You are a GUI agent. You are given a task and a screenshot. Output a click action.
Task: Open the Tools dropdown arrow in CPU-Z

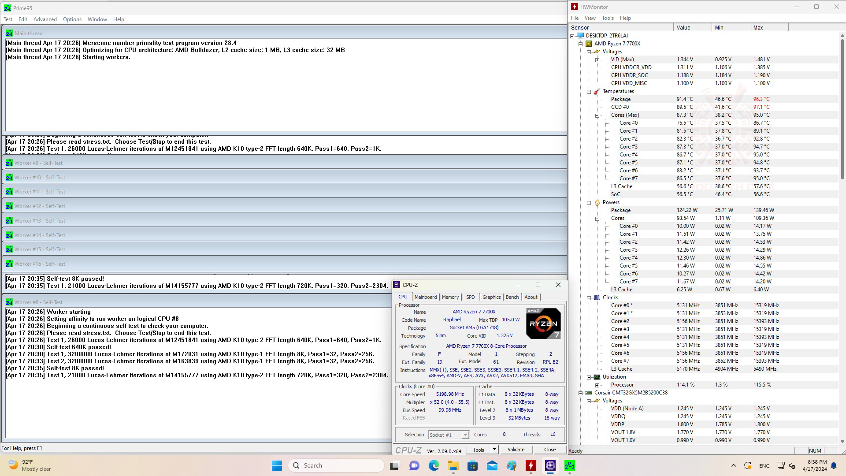pyautogui.click(x=494, y=450)
